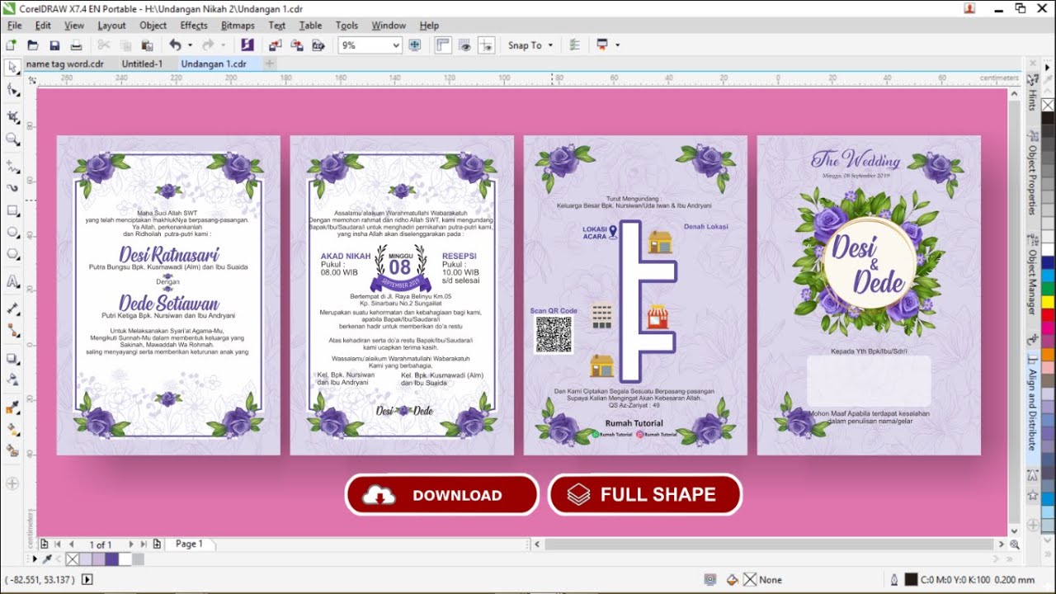1056x594 pixels.
Task: Open the Options icon in toolbar
Action: pyautogui.click(x=575, y=45)
